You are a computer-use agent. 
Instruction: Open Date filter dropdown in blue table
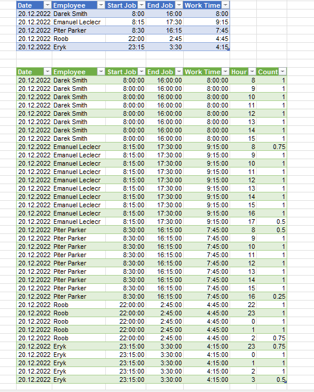(48, 5)
